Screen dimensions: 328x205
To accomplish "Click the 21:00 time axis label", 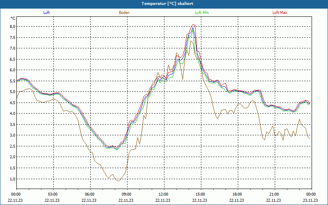I will coord(274,194).
